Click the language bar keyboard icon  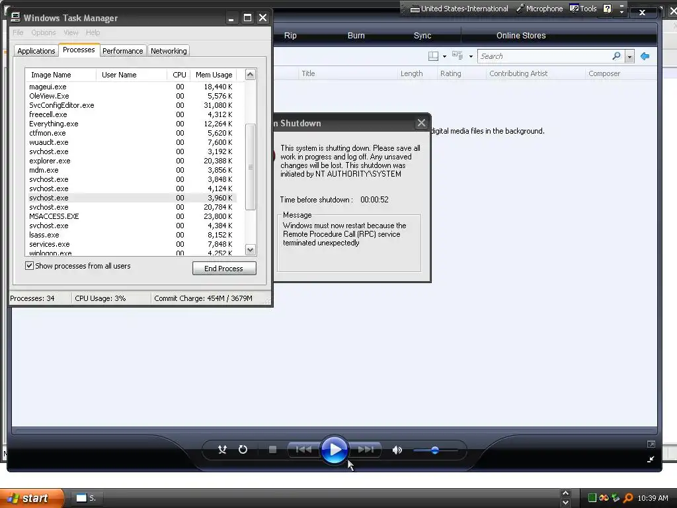click(415, 9)
